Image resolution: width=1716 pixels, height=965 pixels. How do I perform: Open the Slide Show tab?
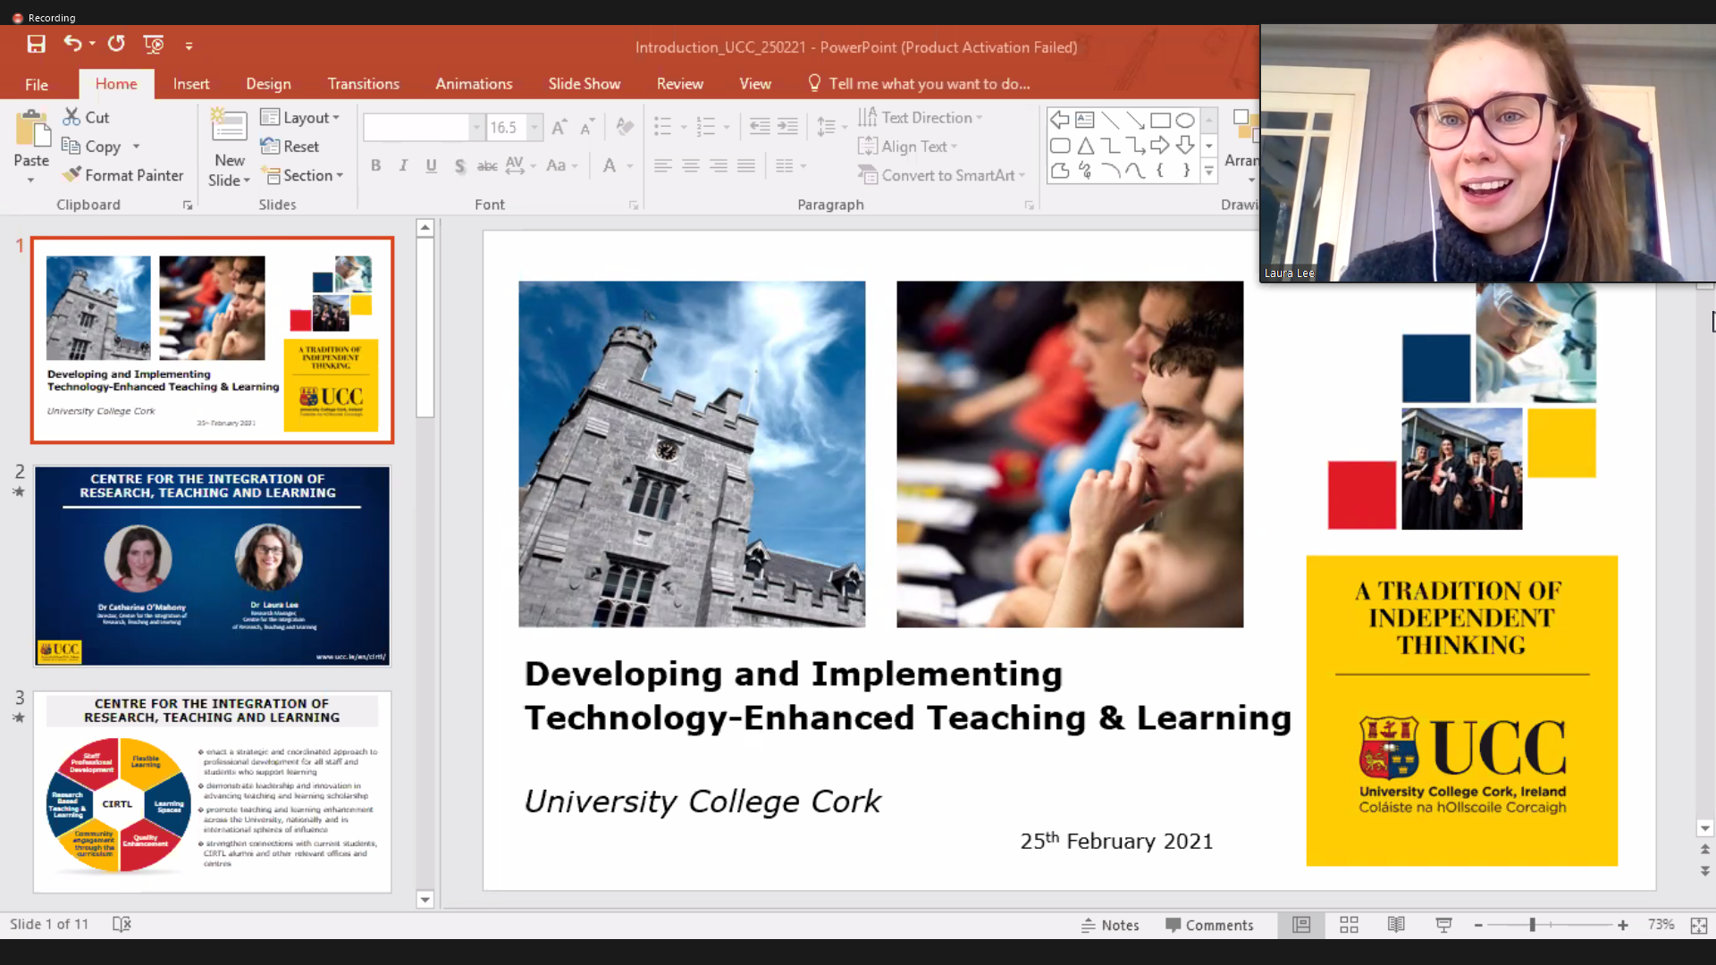584,83
